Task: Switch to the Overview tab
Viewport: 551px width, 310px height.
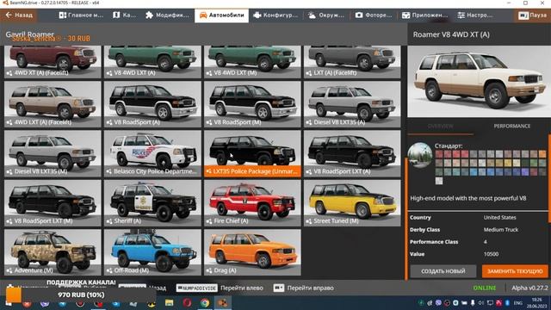Action: 440,127
